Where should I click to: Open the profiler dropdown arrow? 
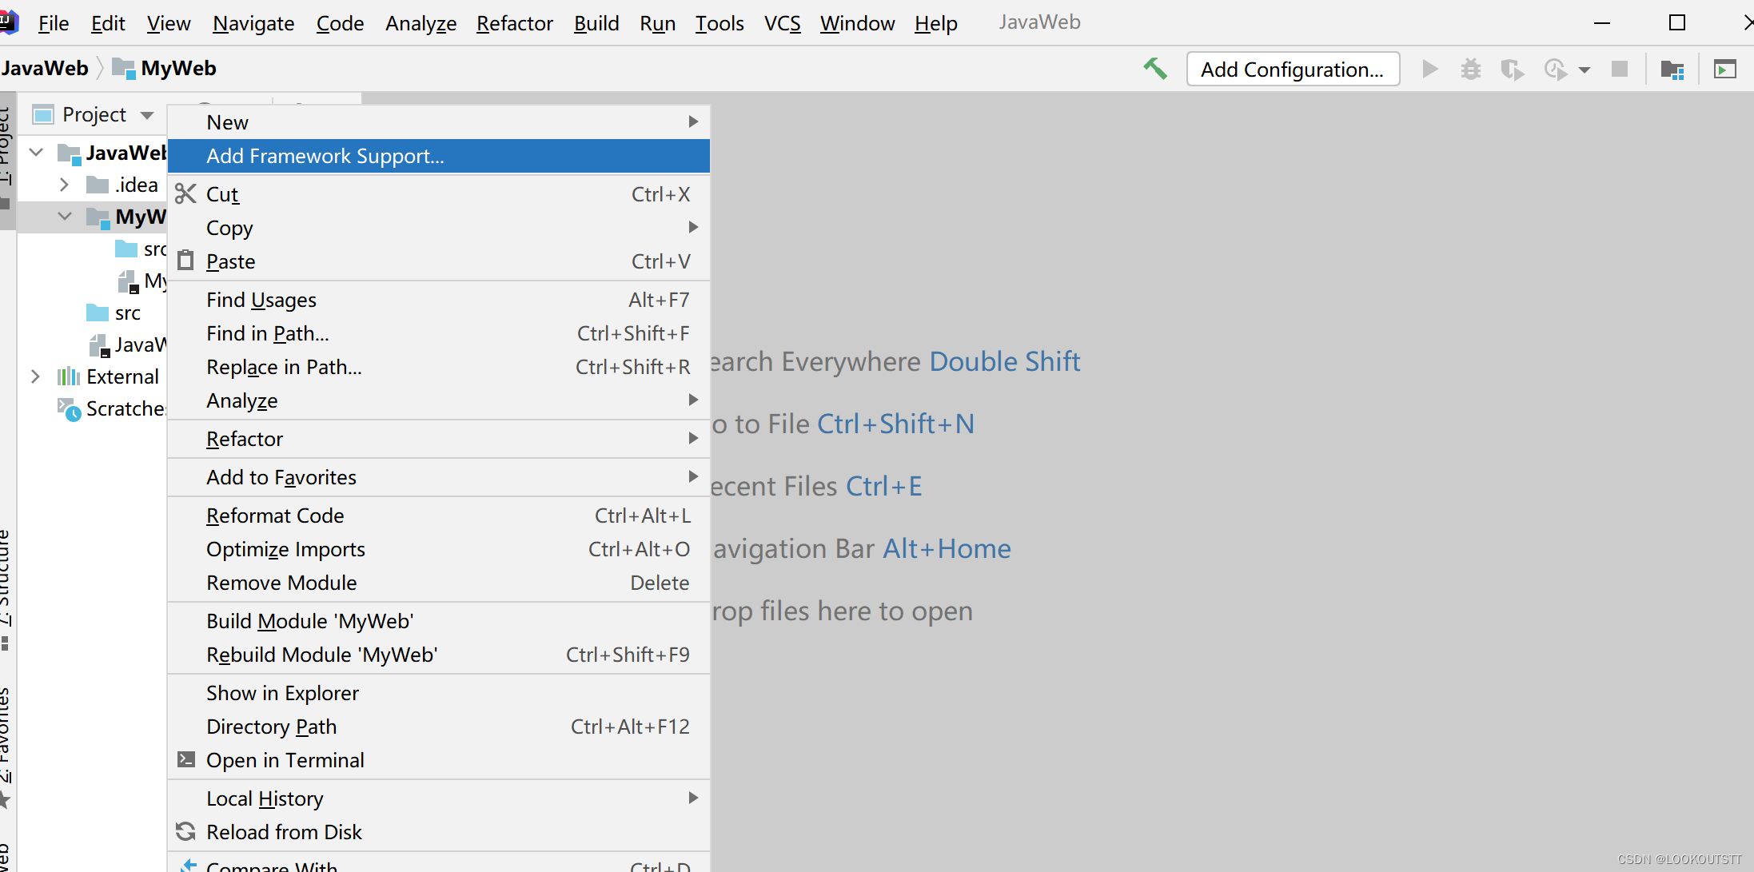1585,70
